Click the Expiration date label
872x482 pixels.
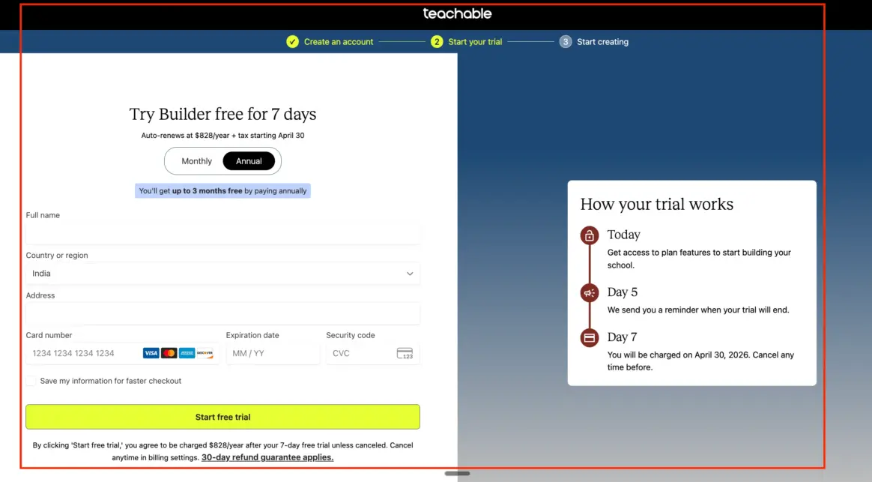point(252,335)
